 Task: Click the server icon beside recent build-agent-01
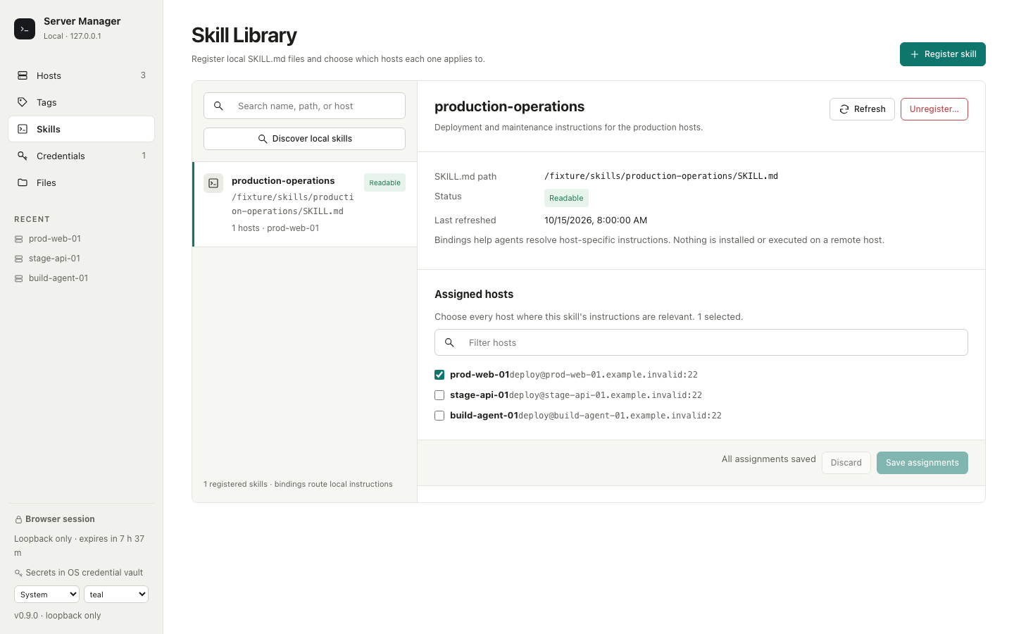point(19,278)
